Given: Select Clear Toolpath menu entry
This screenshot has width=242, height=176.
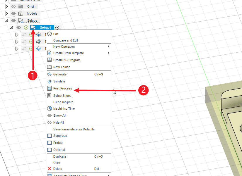Looking at the screenshot, I should coord(63,102).
